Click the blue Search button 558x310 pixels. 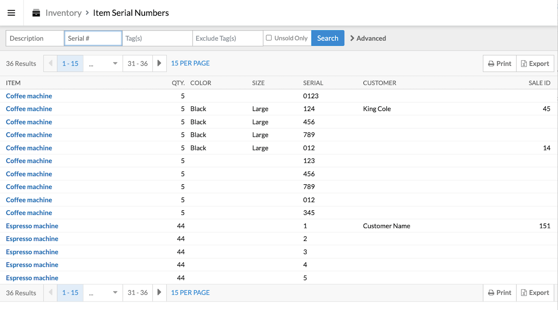click(x=327, y=38)
